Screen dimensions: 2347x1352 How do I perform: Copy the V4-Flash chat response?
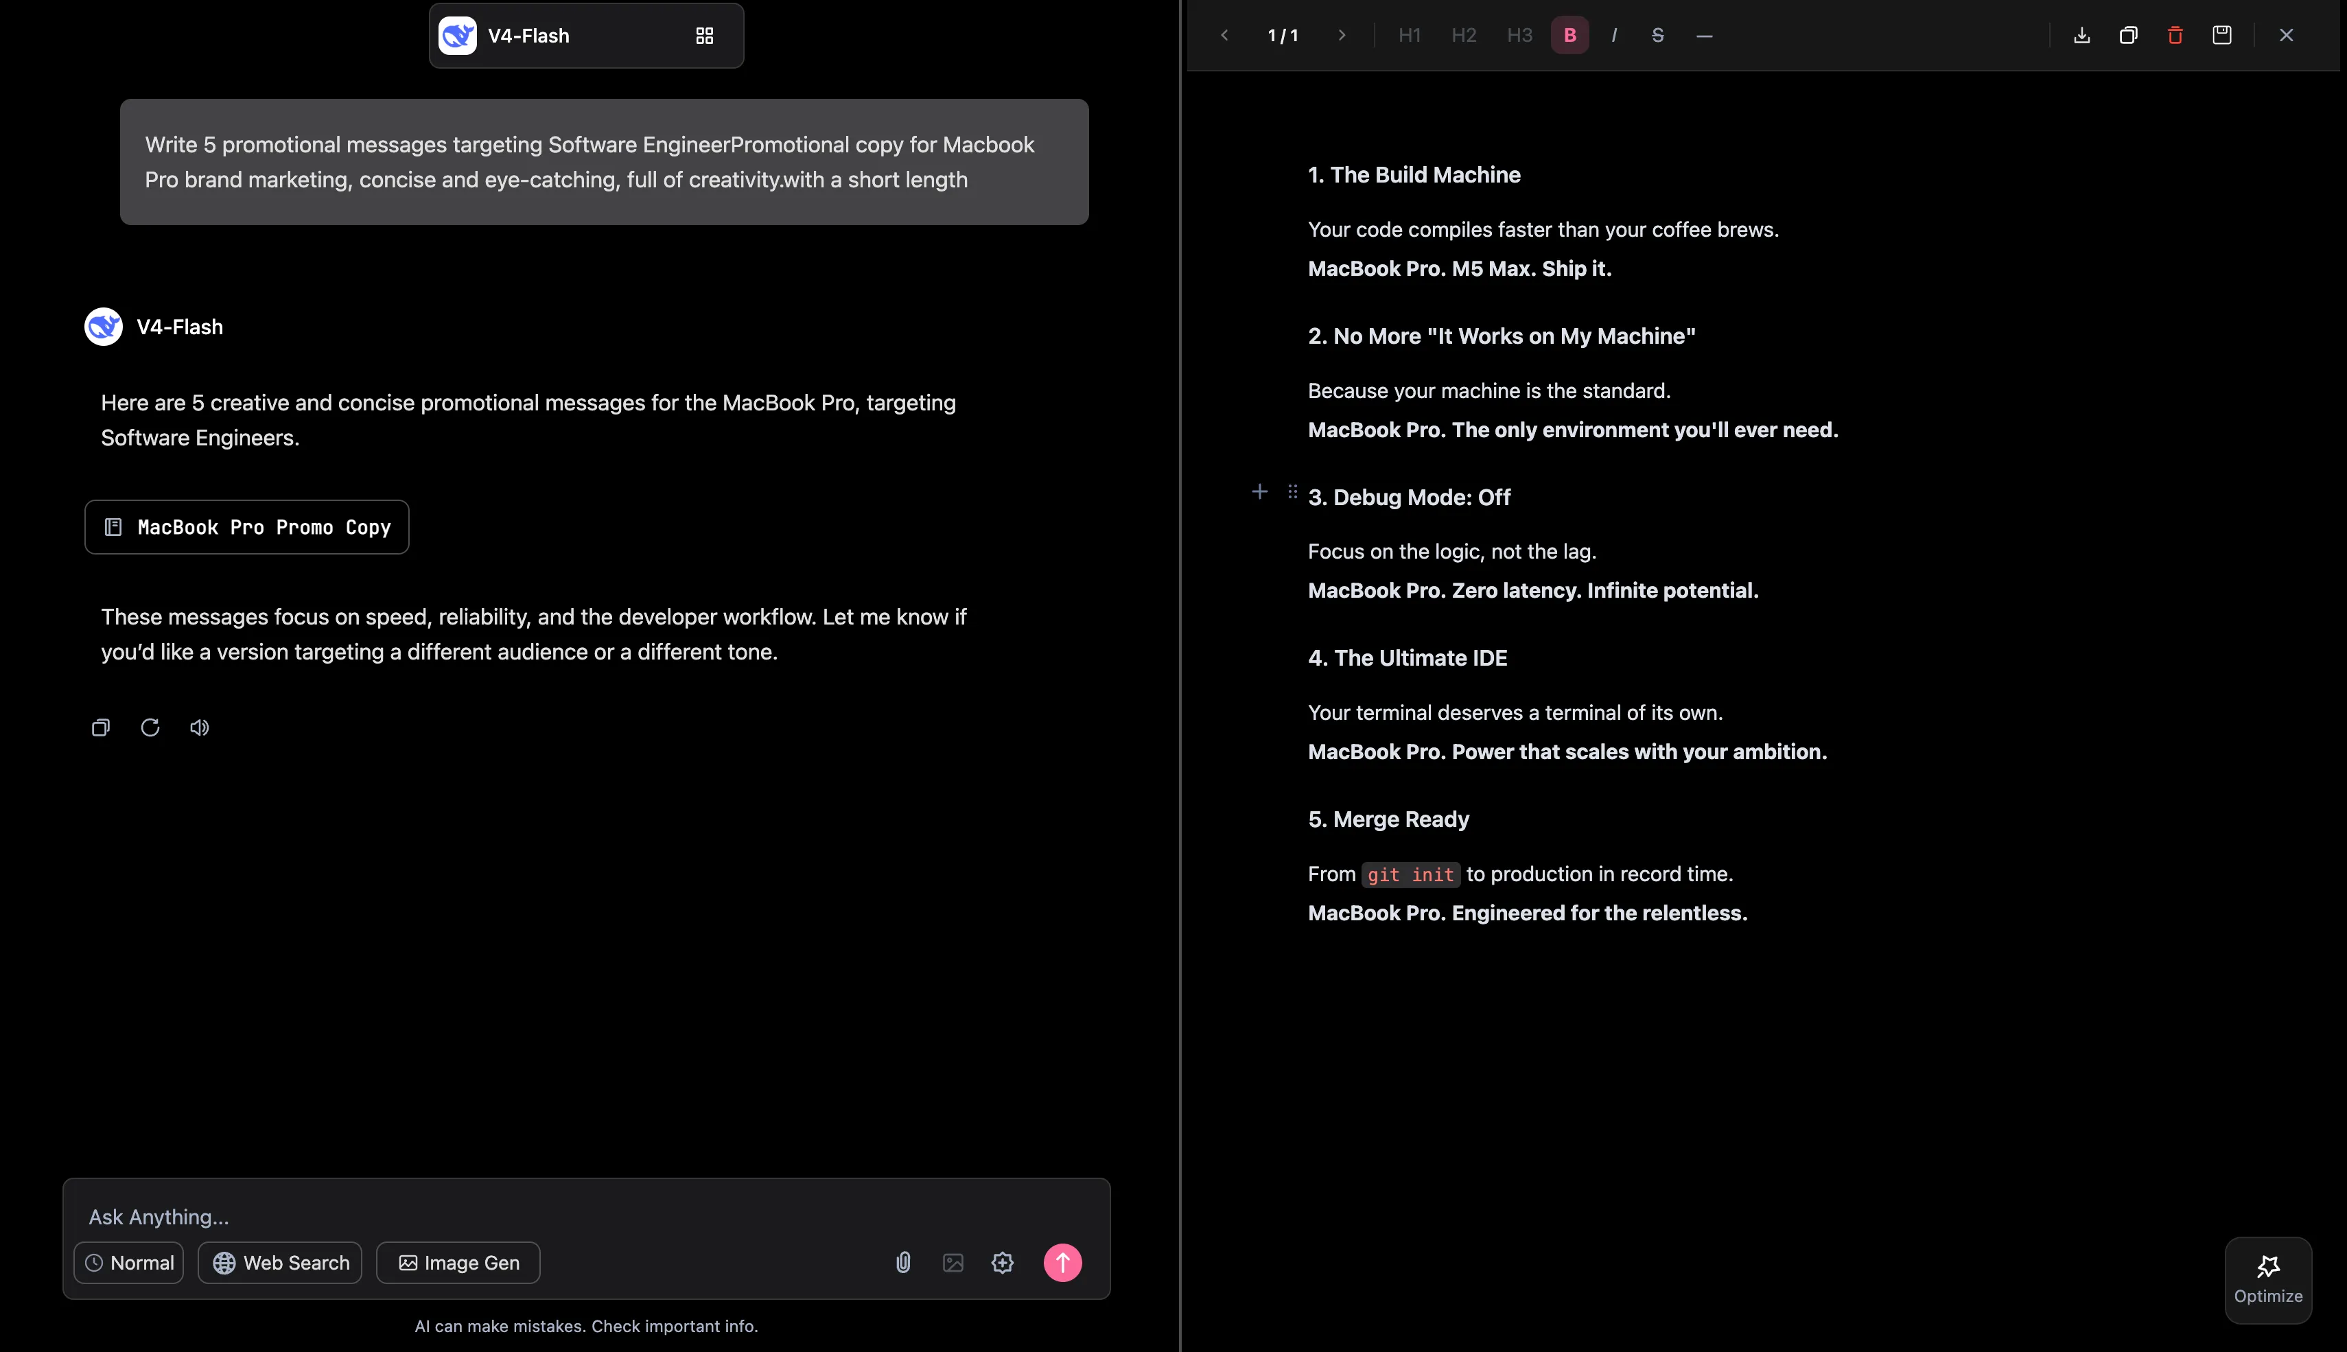[100, 727]
